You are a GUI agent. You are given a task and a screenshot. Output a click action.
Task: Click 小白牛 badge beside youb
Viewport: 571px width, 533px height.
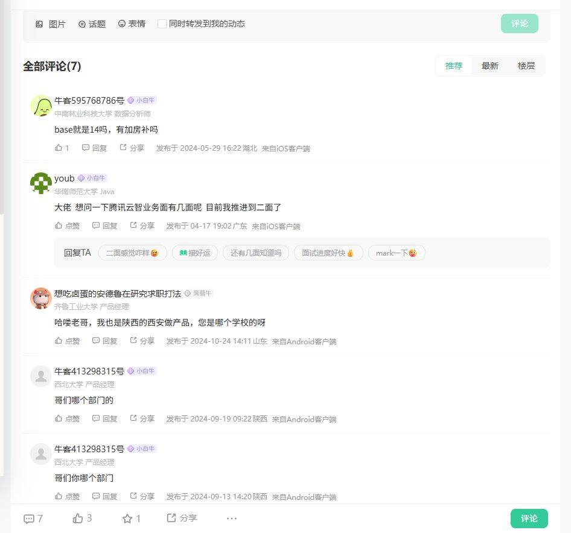tap(92, 178)
